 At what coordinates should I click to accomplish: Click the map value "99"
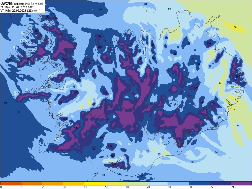point(47,17)
